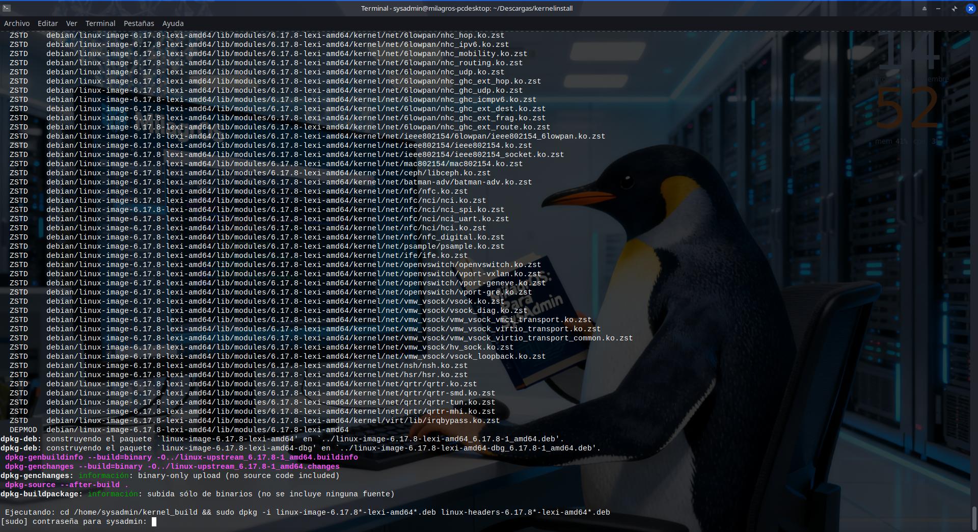Click the line ending in irqbypass.ko.zst
Viewport: 978px width, 532px height.
255,420
